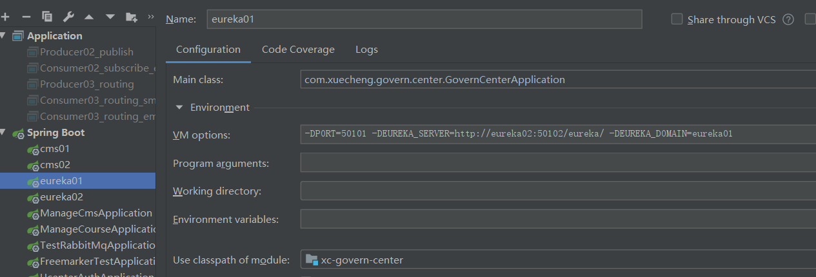The image size is (816, 277).
Task: Open configuration templates via the wrench icon
Action: pyautogui.click(x=68, y=17)
